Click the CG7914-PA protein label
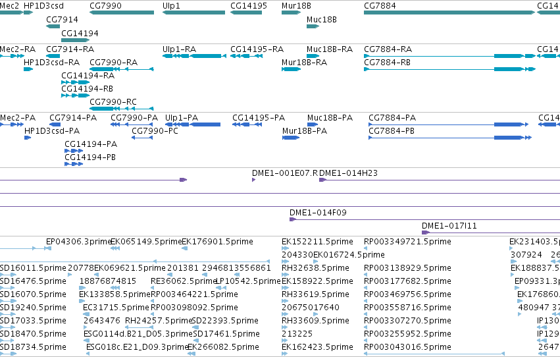 tap(73, 117)
